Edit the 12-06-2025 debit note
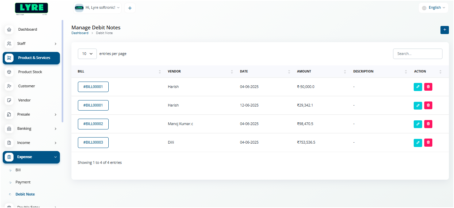 [x=418, y=106]
